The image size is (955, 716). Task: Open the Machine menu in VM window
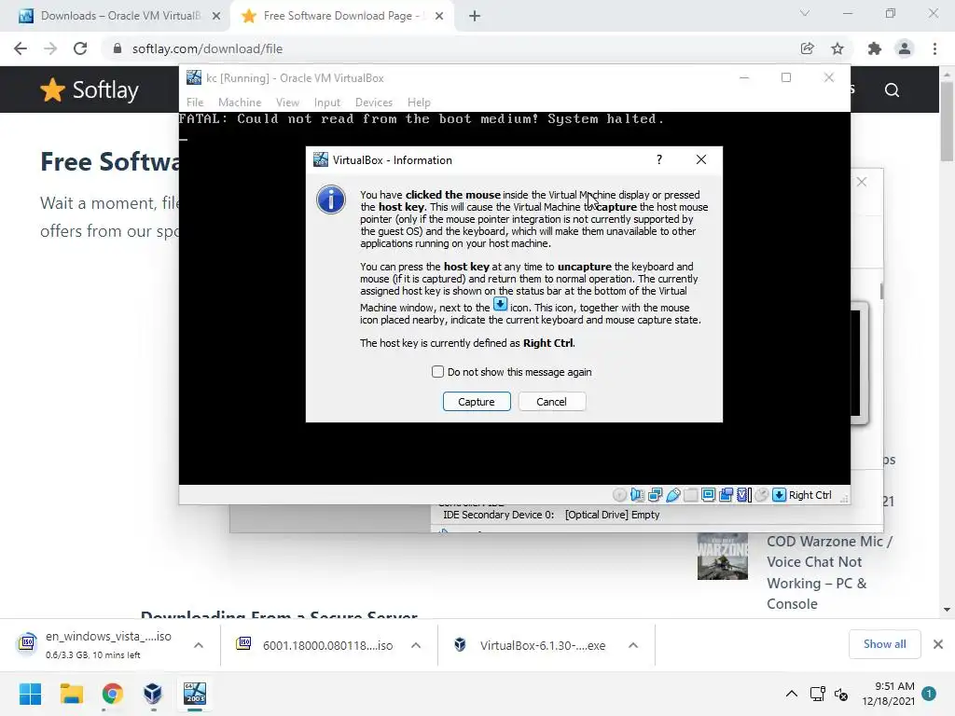[x=240, y=103]
